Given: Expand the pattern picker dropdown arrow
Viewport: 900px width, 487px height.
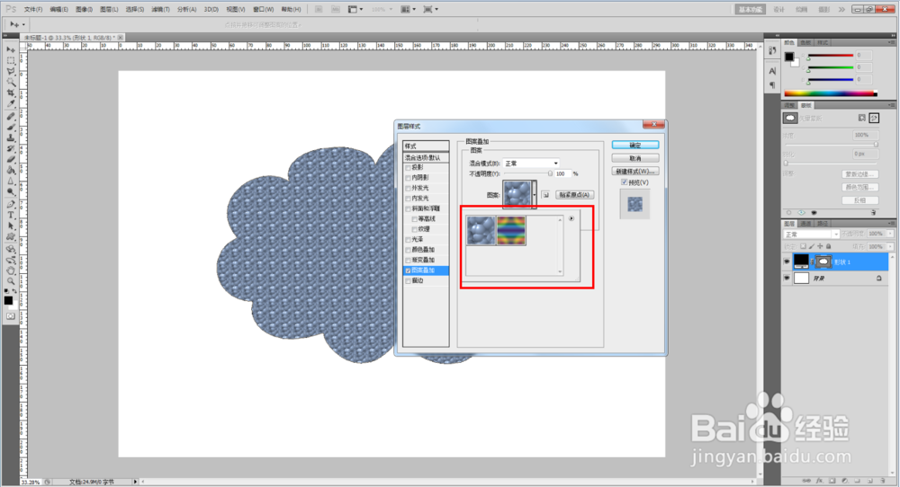Looking at the screenshot, I should (x=535, y=195).
